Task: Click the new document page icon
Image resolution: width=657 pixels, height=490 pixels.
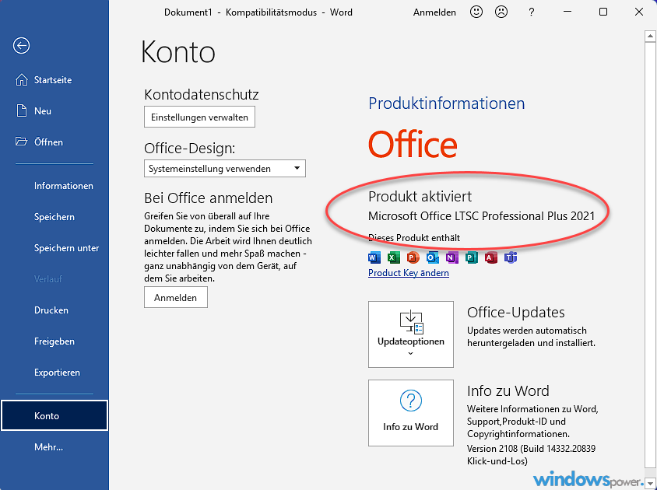Action: [x=21, y=111]
